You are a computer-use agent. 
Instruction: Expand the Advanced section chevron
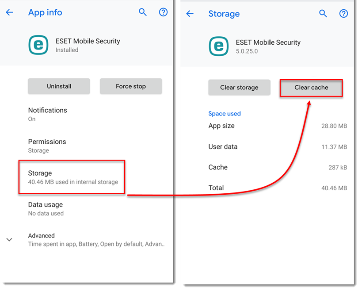(x=10, y=240)
